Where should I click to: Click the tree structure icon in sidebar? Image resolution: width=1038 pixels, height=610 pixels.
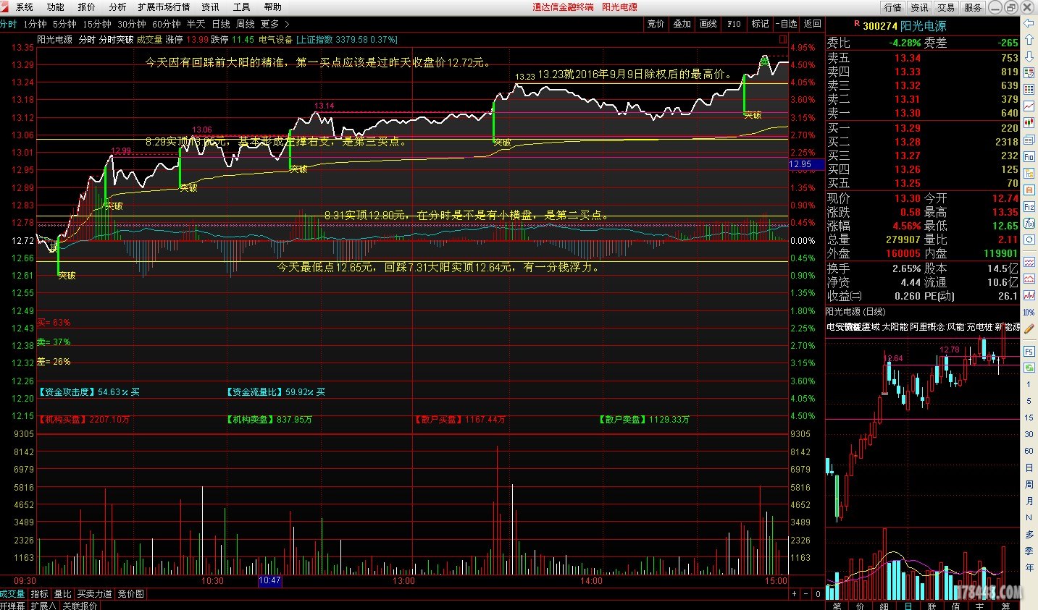pos(1029,173)
